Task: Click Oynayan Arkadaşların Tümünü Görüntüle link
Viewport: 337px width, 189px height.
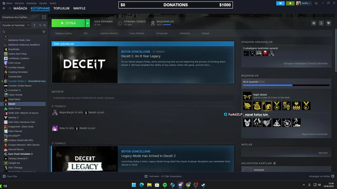Action: tap(305, 64)
